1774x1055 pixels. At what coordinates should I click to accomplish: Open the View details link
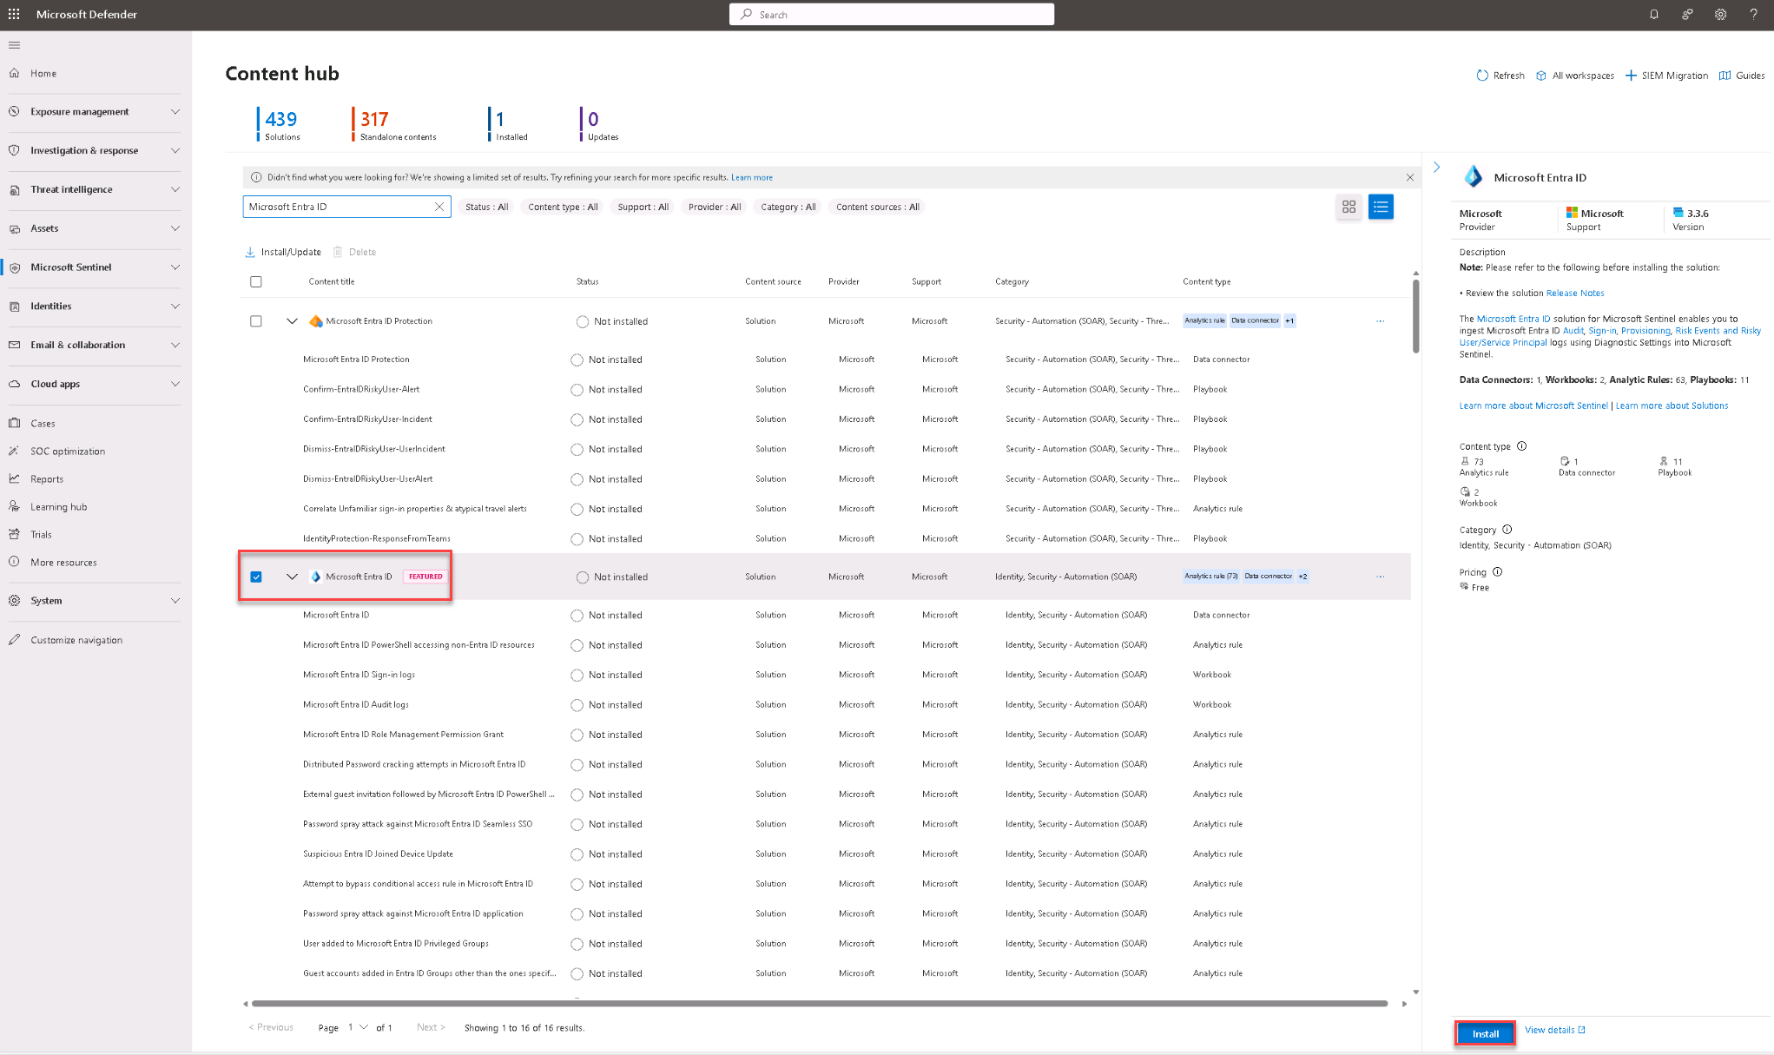[1554, 1030]
